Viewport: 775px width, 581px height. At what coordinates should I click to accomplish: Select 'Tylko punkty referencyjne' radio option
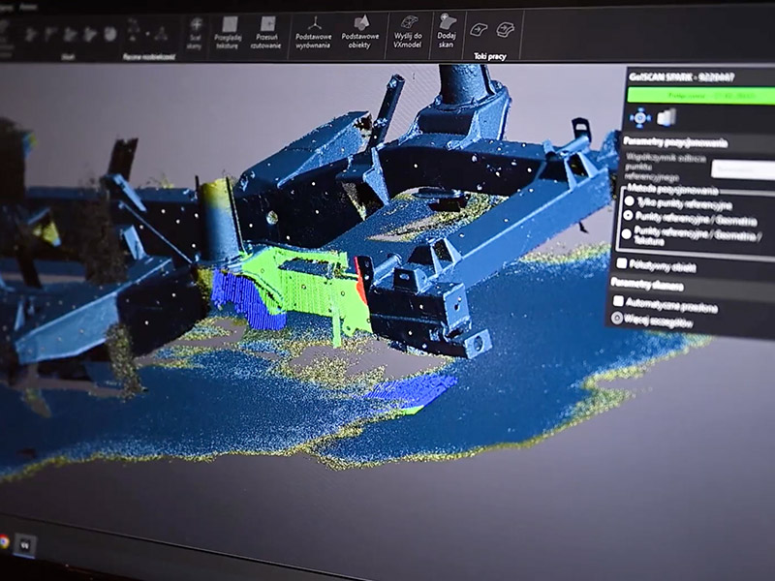(629, 204)
